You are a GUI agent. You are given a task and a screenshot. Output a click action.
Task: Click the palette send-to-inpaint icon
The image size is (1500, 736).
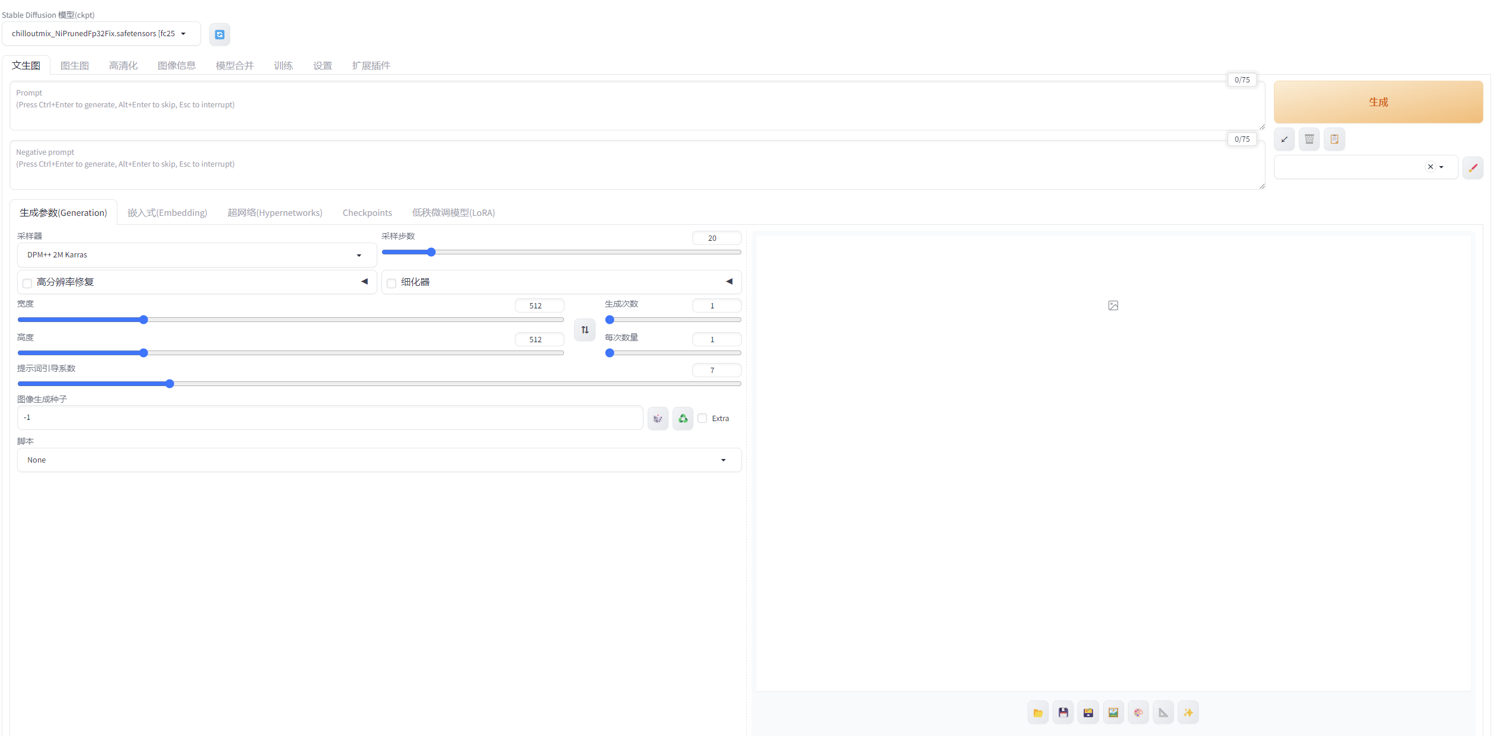click(x=1138, y=712)
